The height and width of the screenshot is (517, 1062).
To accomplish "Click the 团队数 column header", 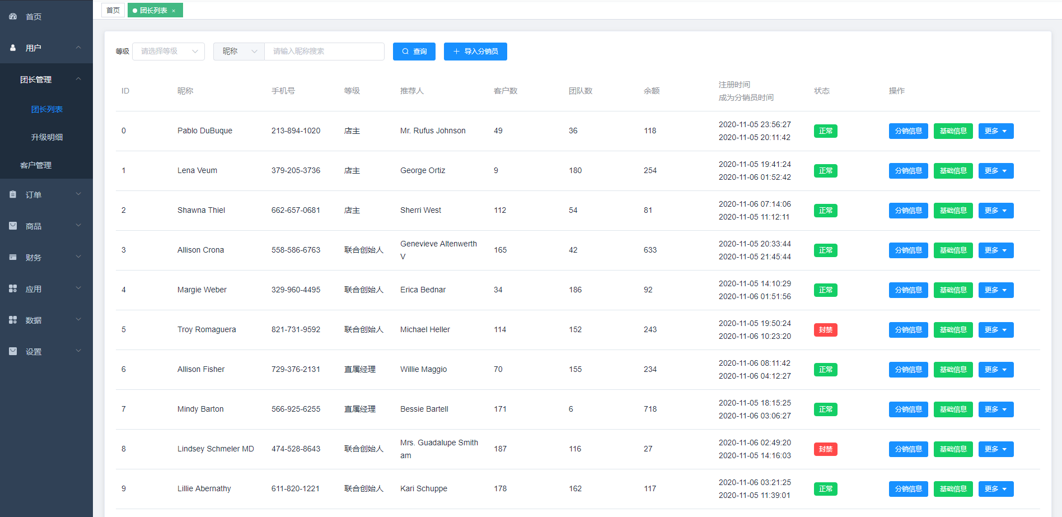I will pos(581,91).
